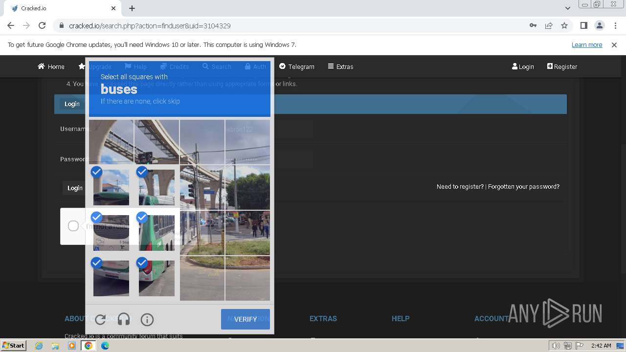This screenshot has width=626, height=352.
Task: Share this page icon in address bar
Action: click(x=549, y=25)
